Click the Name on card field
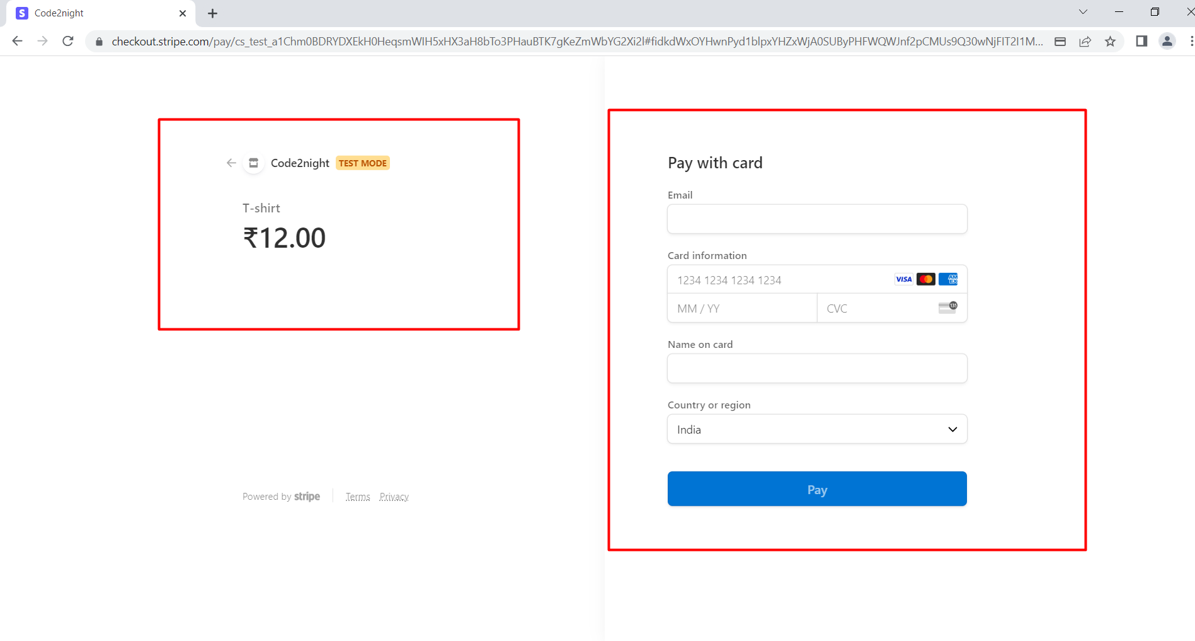 click(817, 368)
